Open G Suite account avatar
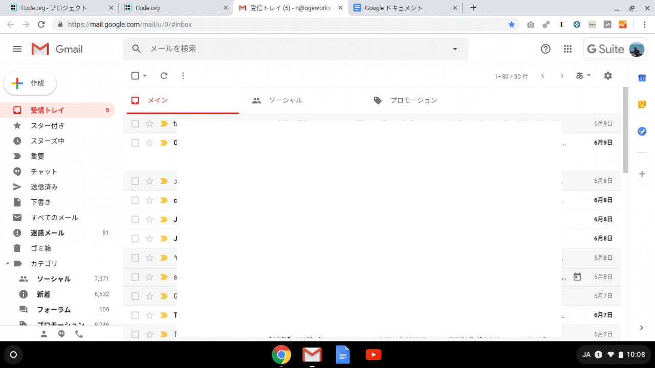Screen dimensions: 655x368 (x=637, y=49)
